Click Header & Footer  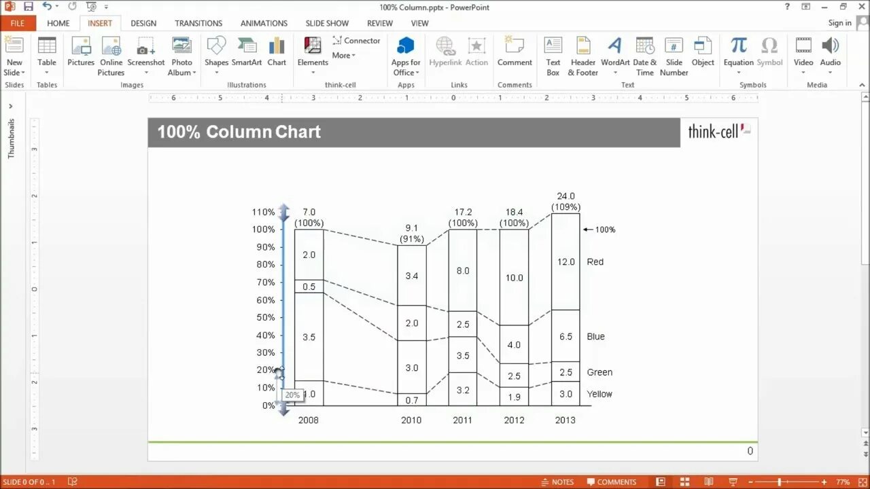coord(583,56)
